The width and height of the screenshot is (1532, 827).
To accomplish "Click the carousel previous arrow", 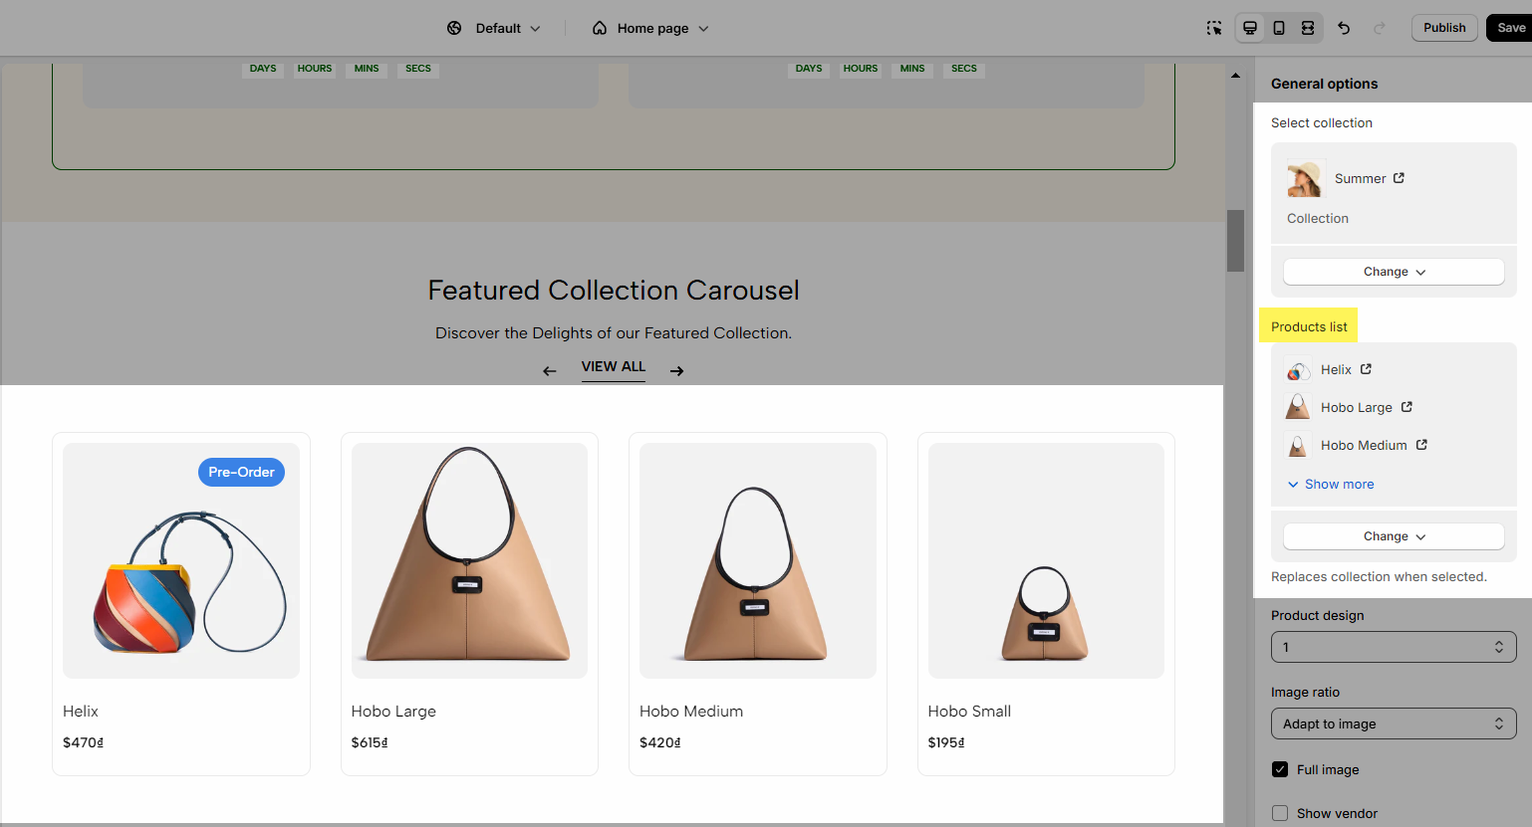I will tap(550, 371).
